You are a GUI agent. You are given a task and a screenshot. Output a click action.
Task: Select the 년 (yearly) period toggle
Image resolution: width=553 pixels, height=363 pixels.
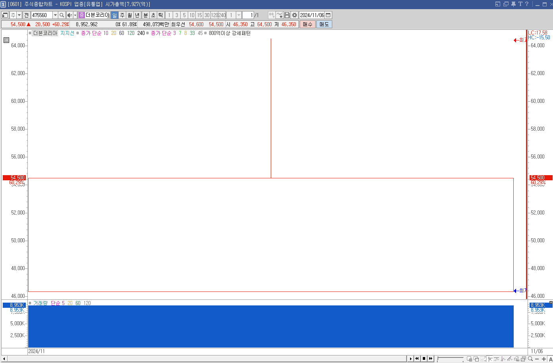click(137, 15)
